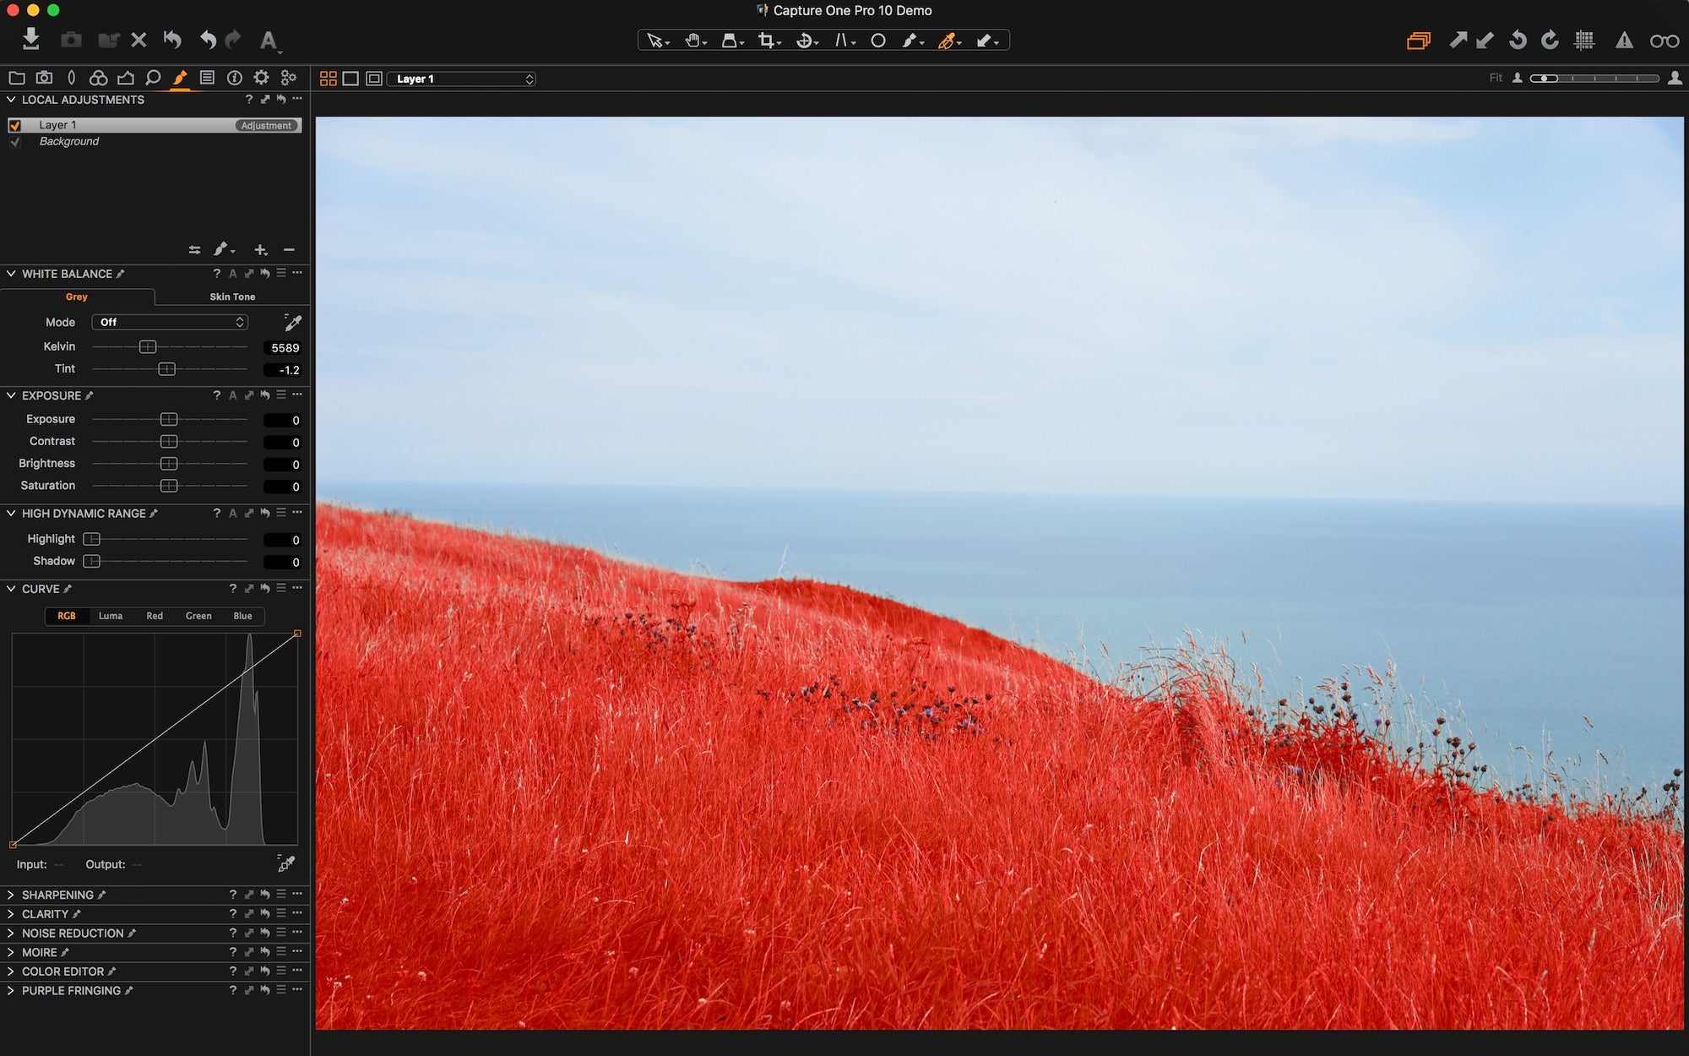Screen dimensions: 1689x1056
Task: Select the Keystone tool
Action: 844,41
